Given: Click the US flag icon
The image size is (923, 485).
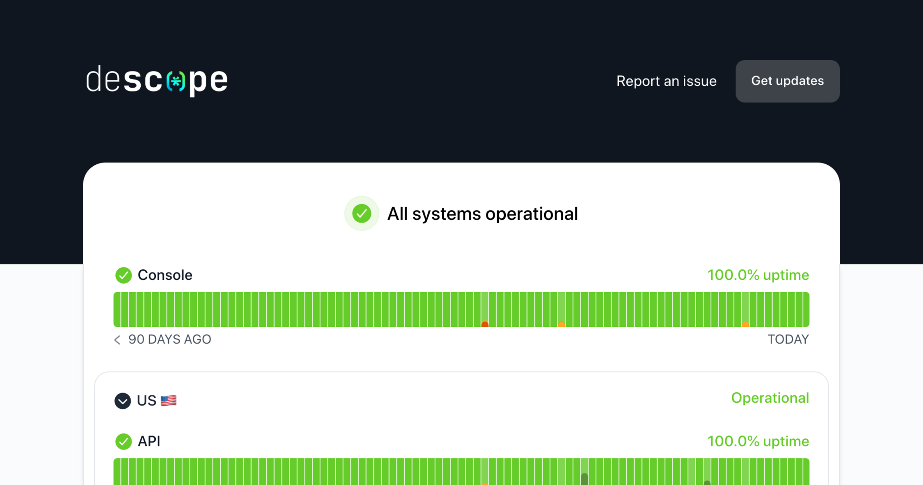Looking at the screenshot, I should 168,400.
